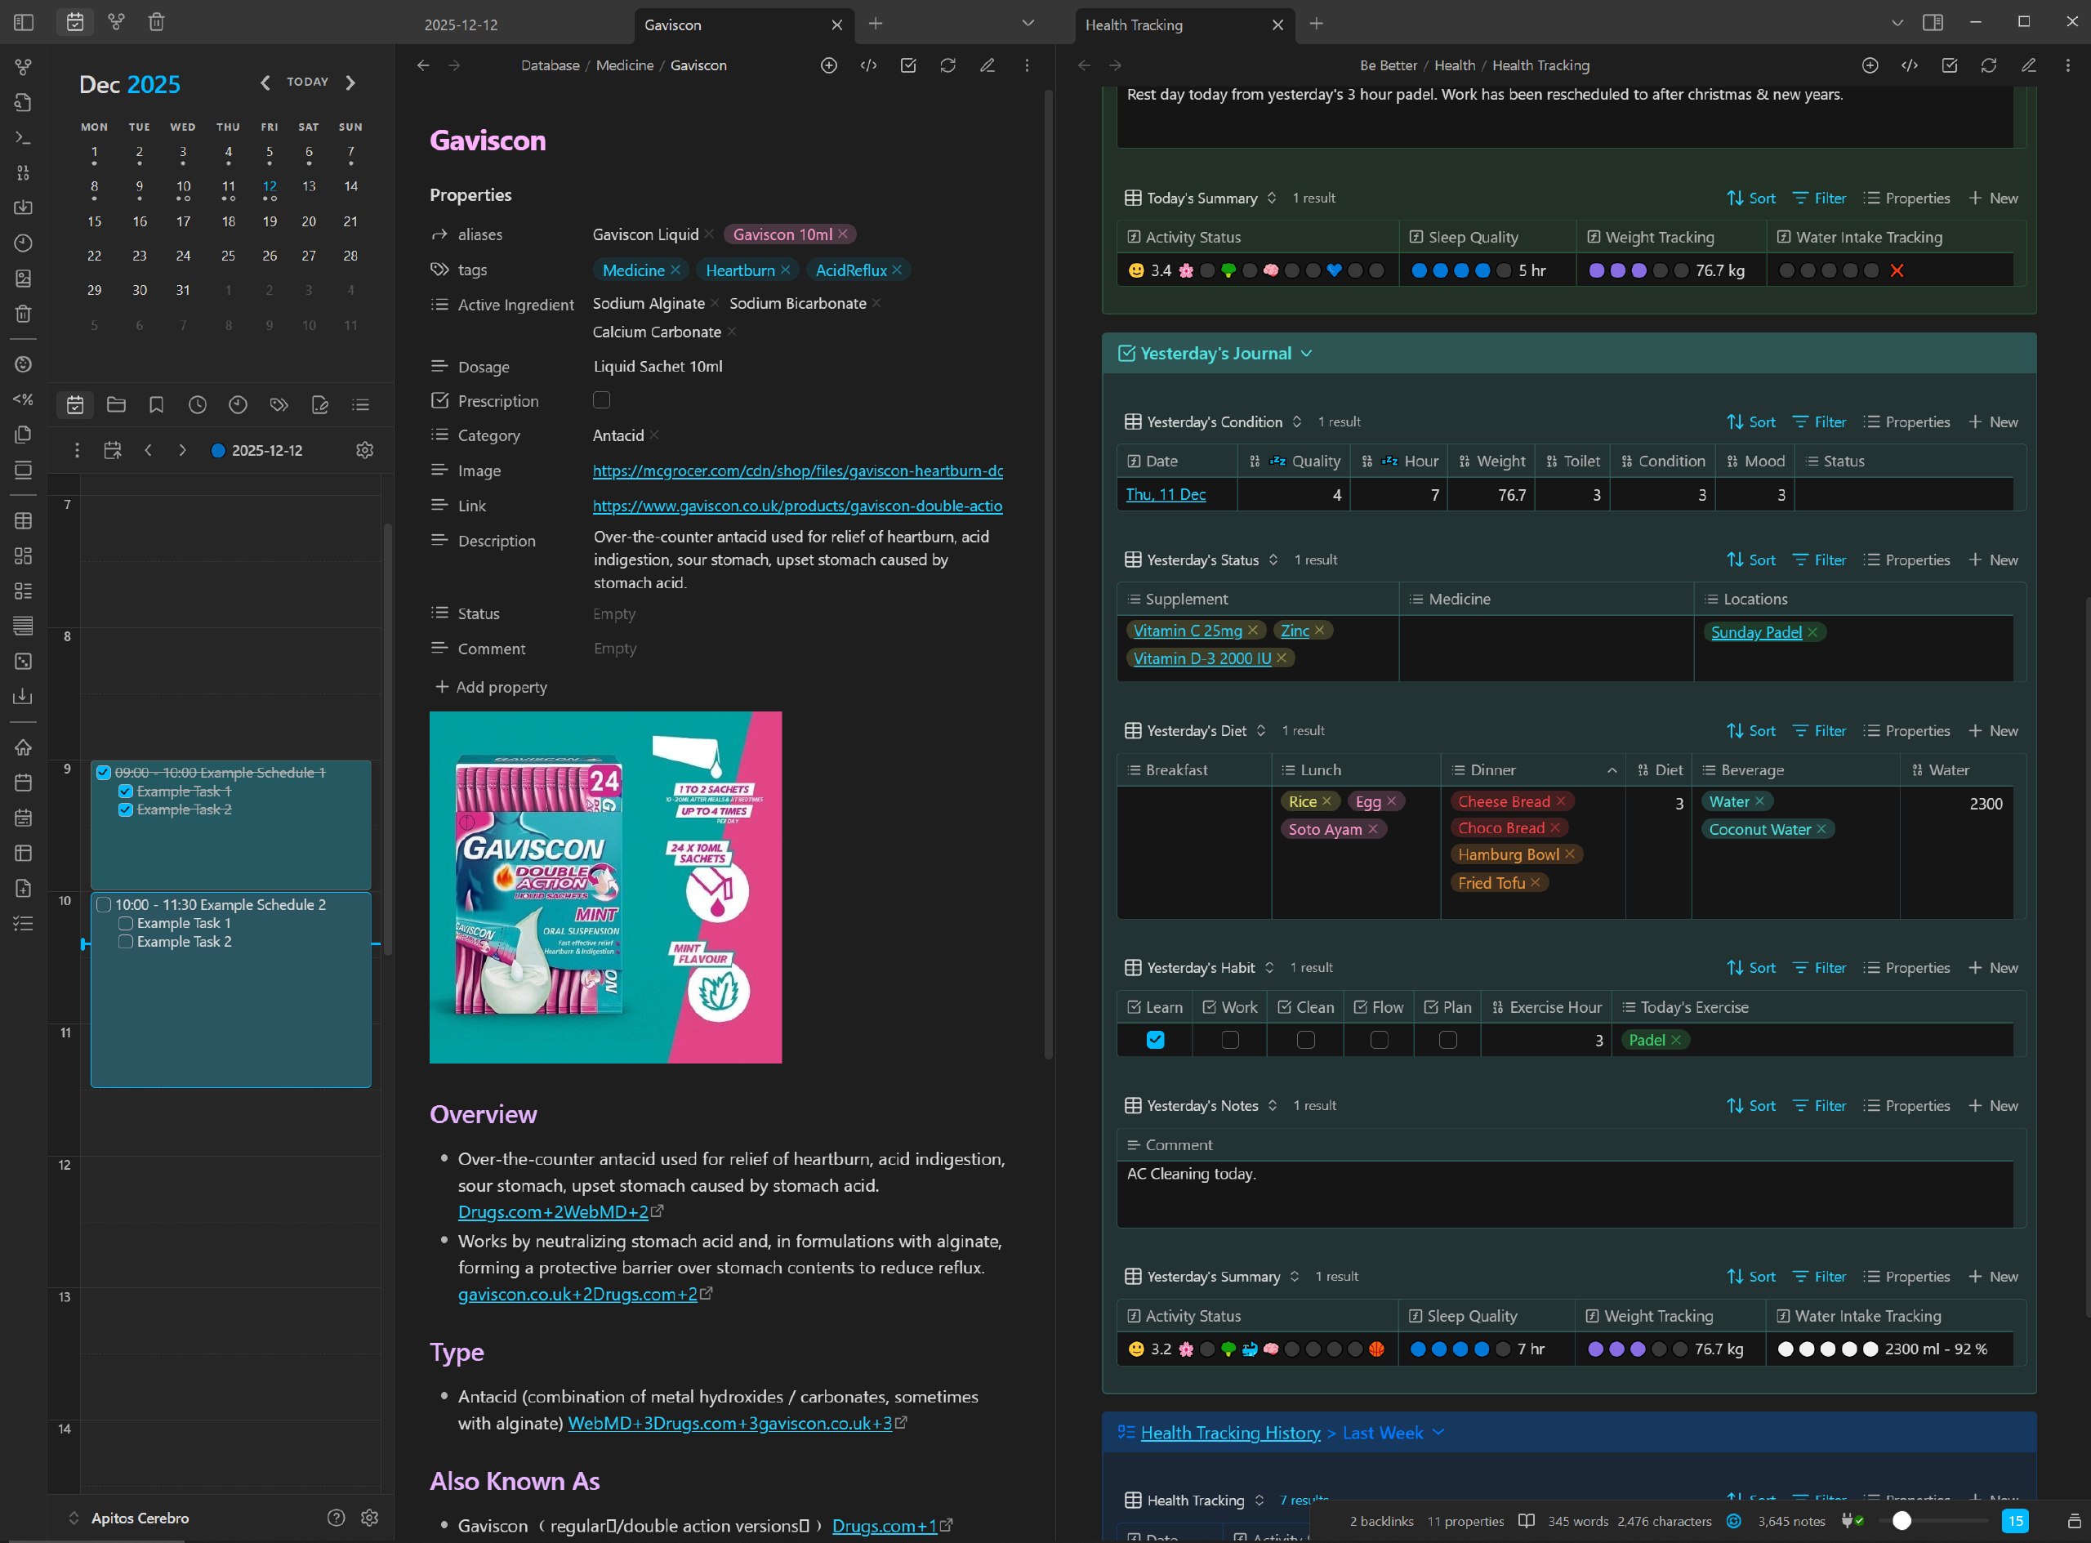Screen dimensions: 2091x1543
Task: Check the unchecked Example Task 2 under Schedule 2
Action: coord(126,942)
